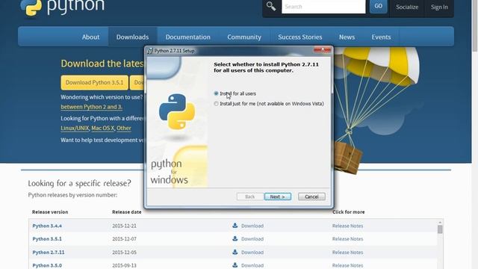Screen dimensions: 478x269
Task: Open the Success Stories menu
Action: pyautogui.click(x=300, y=37)
